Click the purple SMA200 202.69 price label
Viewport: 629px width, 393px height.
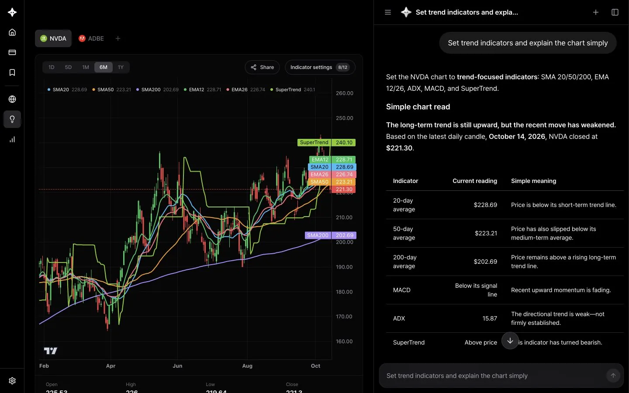tap(331, 235)
